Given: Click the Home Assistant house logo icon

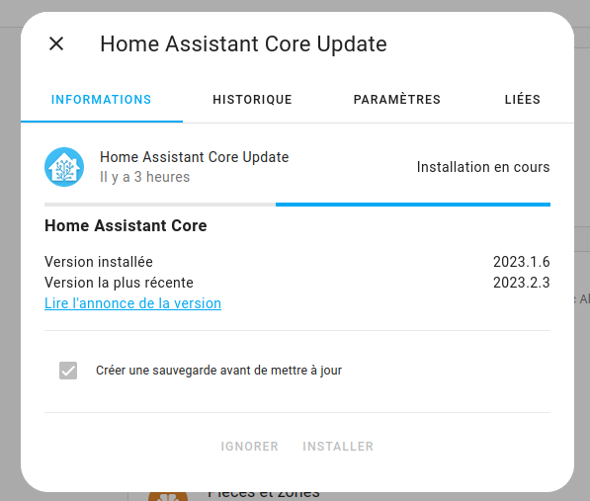Looking at the screenshot, I should point(64,167).
